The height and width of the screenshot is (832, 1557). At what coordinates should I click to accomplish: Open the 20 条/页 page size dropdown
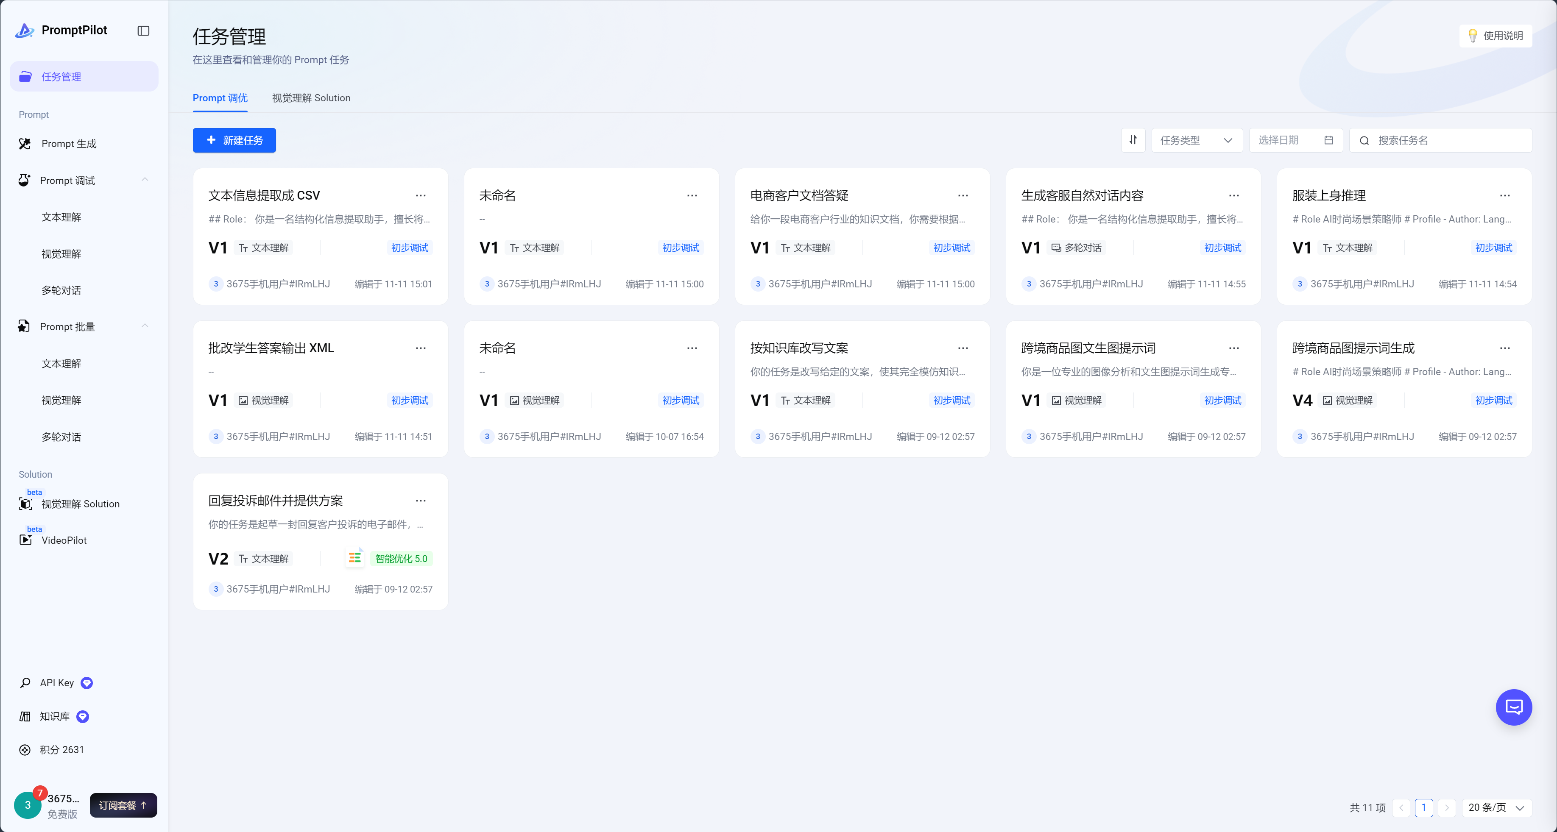pyautogui.click(x=1496, y=807)
